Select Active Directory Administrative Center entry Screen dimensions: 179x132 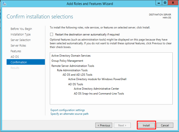click(x=96, y=89)
